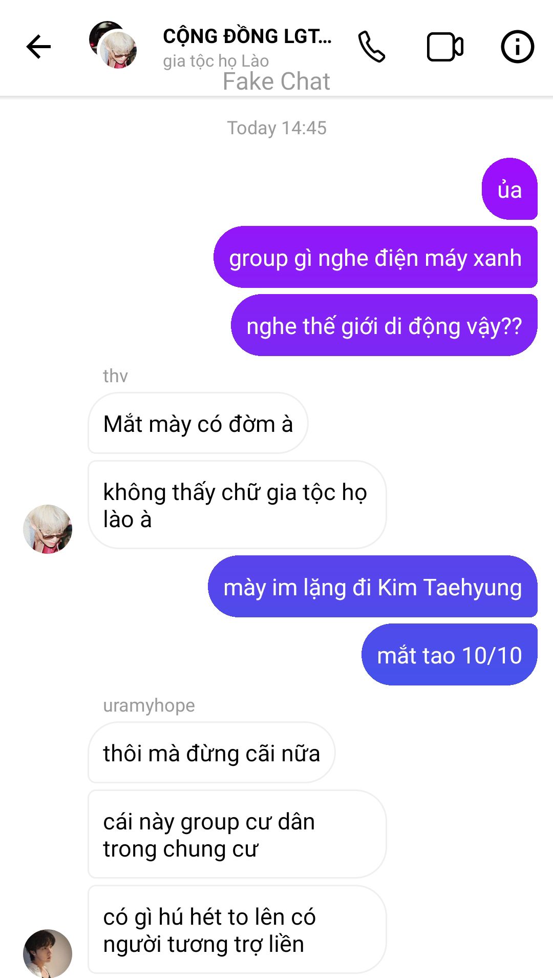Image resolution: width=553 pixels, height=978 pixels.
Task: Select message 'group gì nghe điện máy xanh'
Action: (375, 257)
